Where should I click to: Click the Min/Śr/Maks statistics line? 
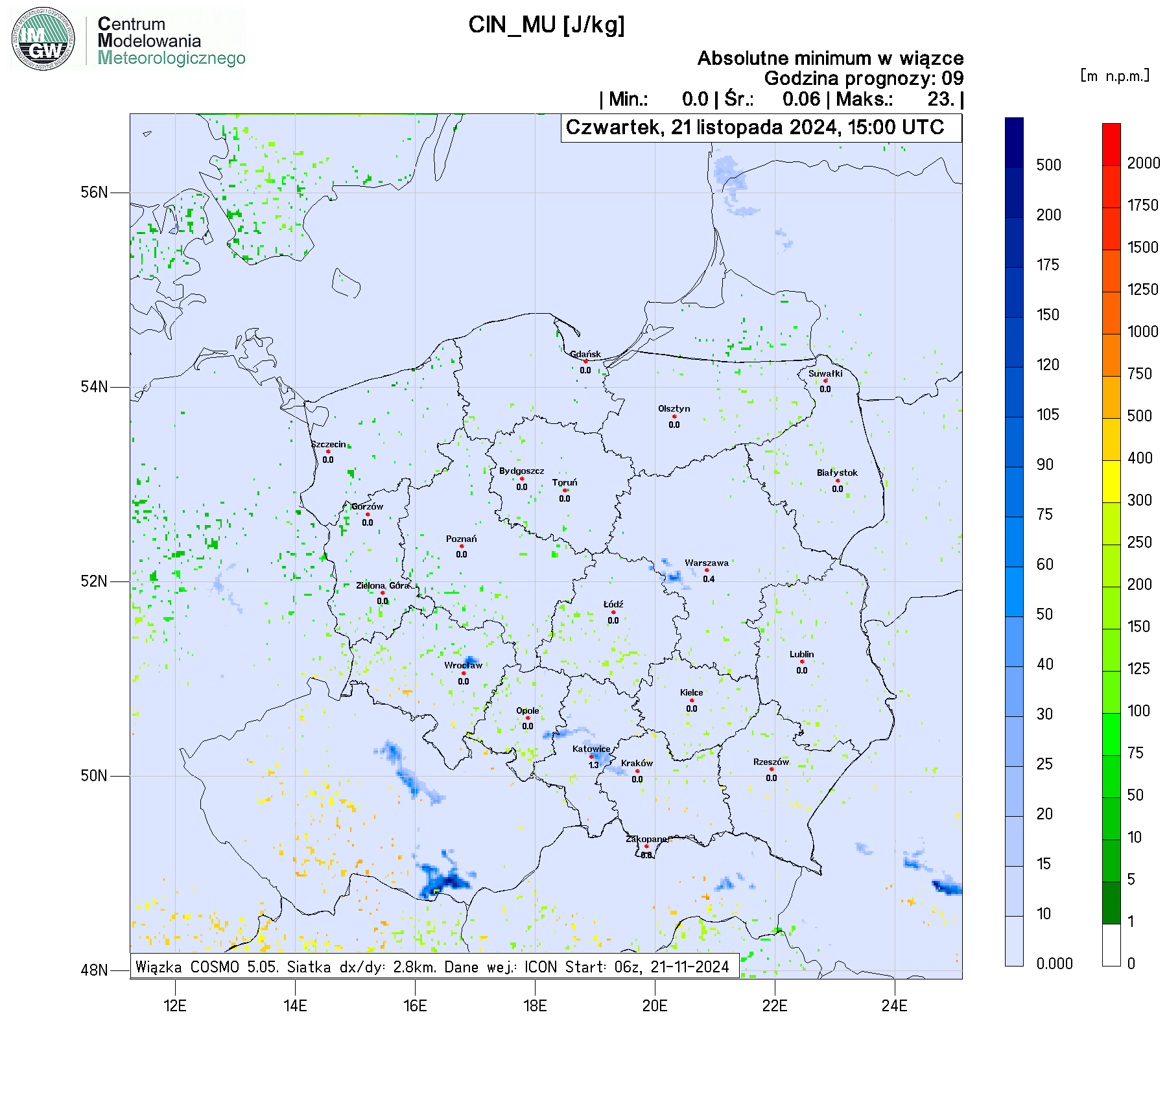[781, 99]
